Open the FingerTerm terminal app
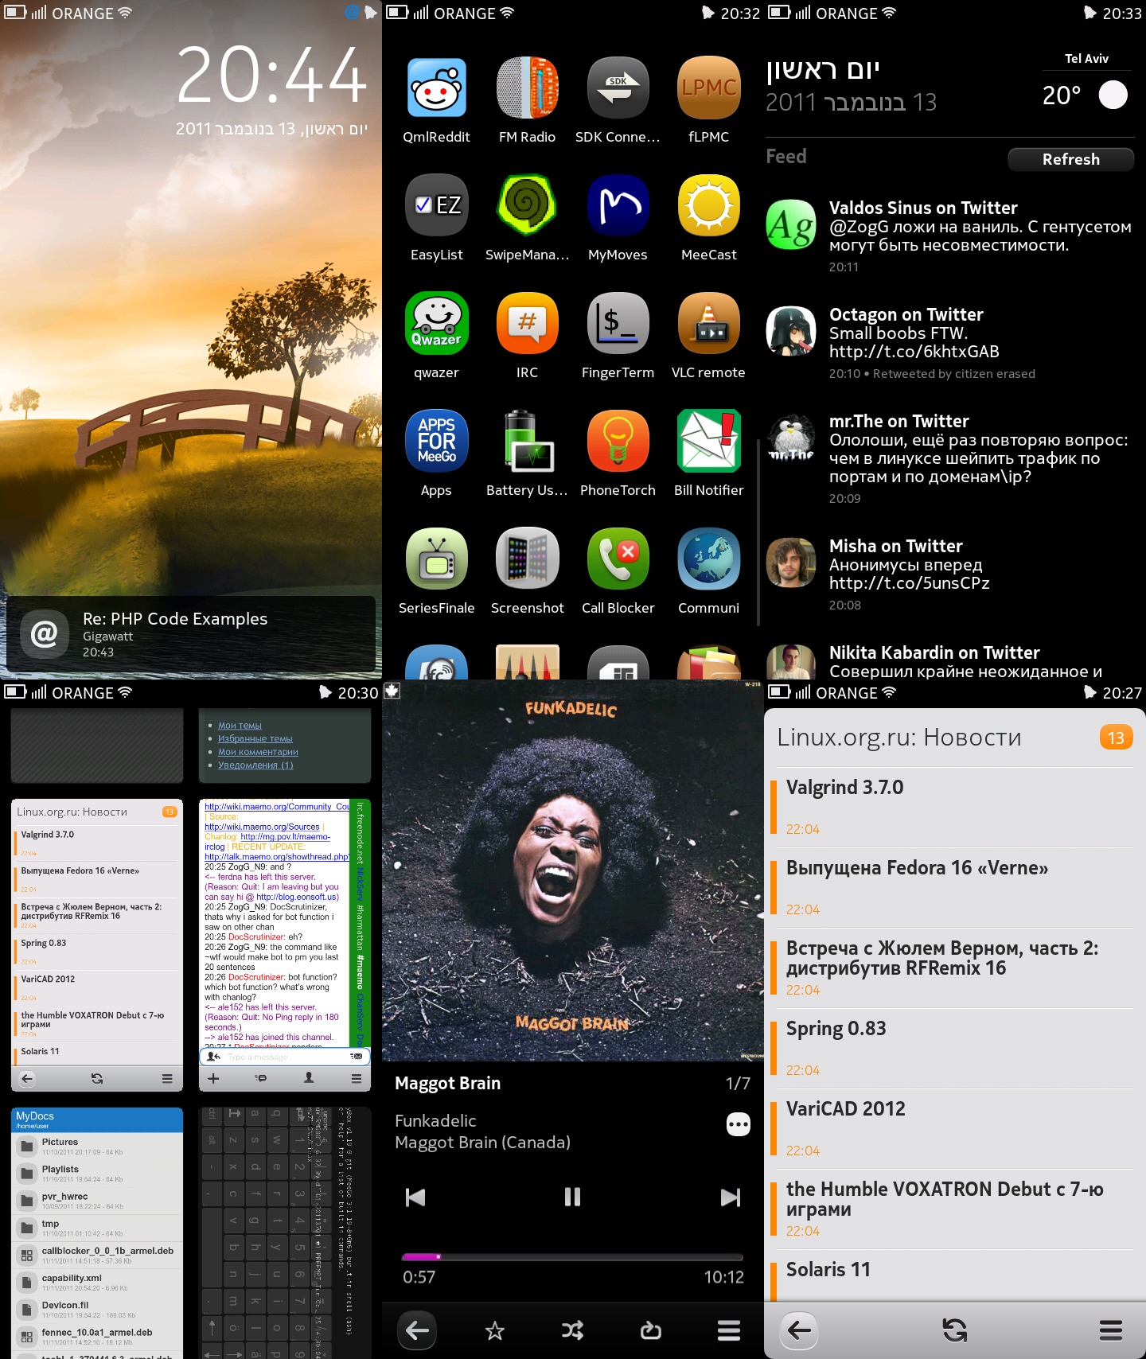This screenshot has width=1146, height=1359. 618,323
